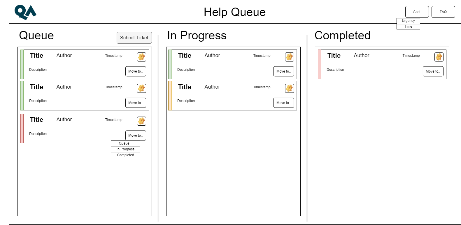Click the Submit Ticket button

pos(134,38)
